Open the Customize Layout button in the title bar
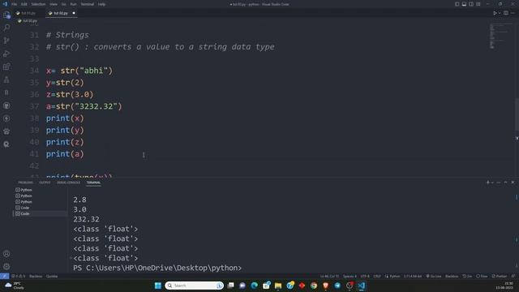This screenshot has height=292, width=519. click(478, 4)
